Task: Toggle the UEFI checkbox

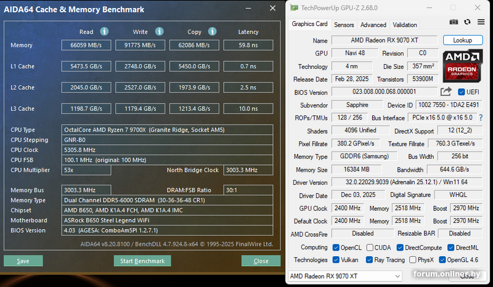Action: (462, 92)
